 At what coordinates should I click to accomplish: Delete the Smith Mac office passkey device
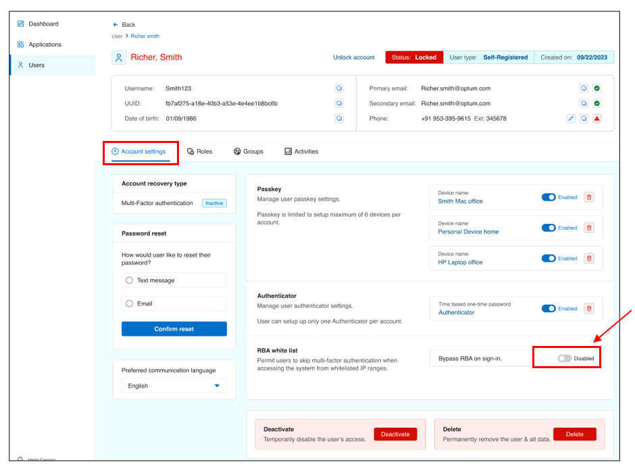(589, 197)
